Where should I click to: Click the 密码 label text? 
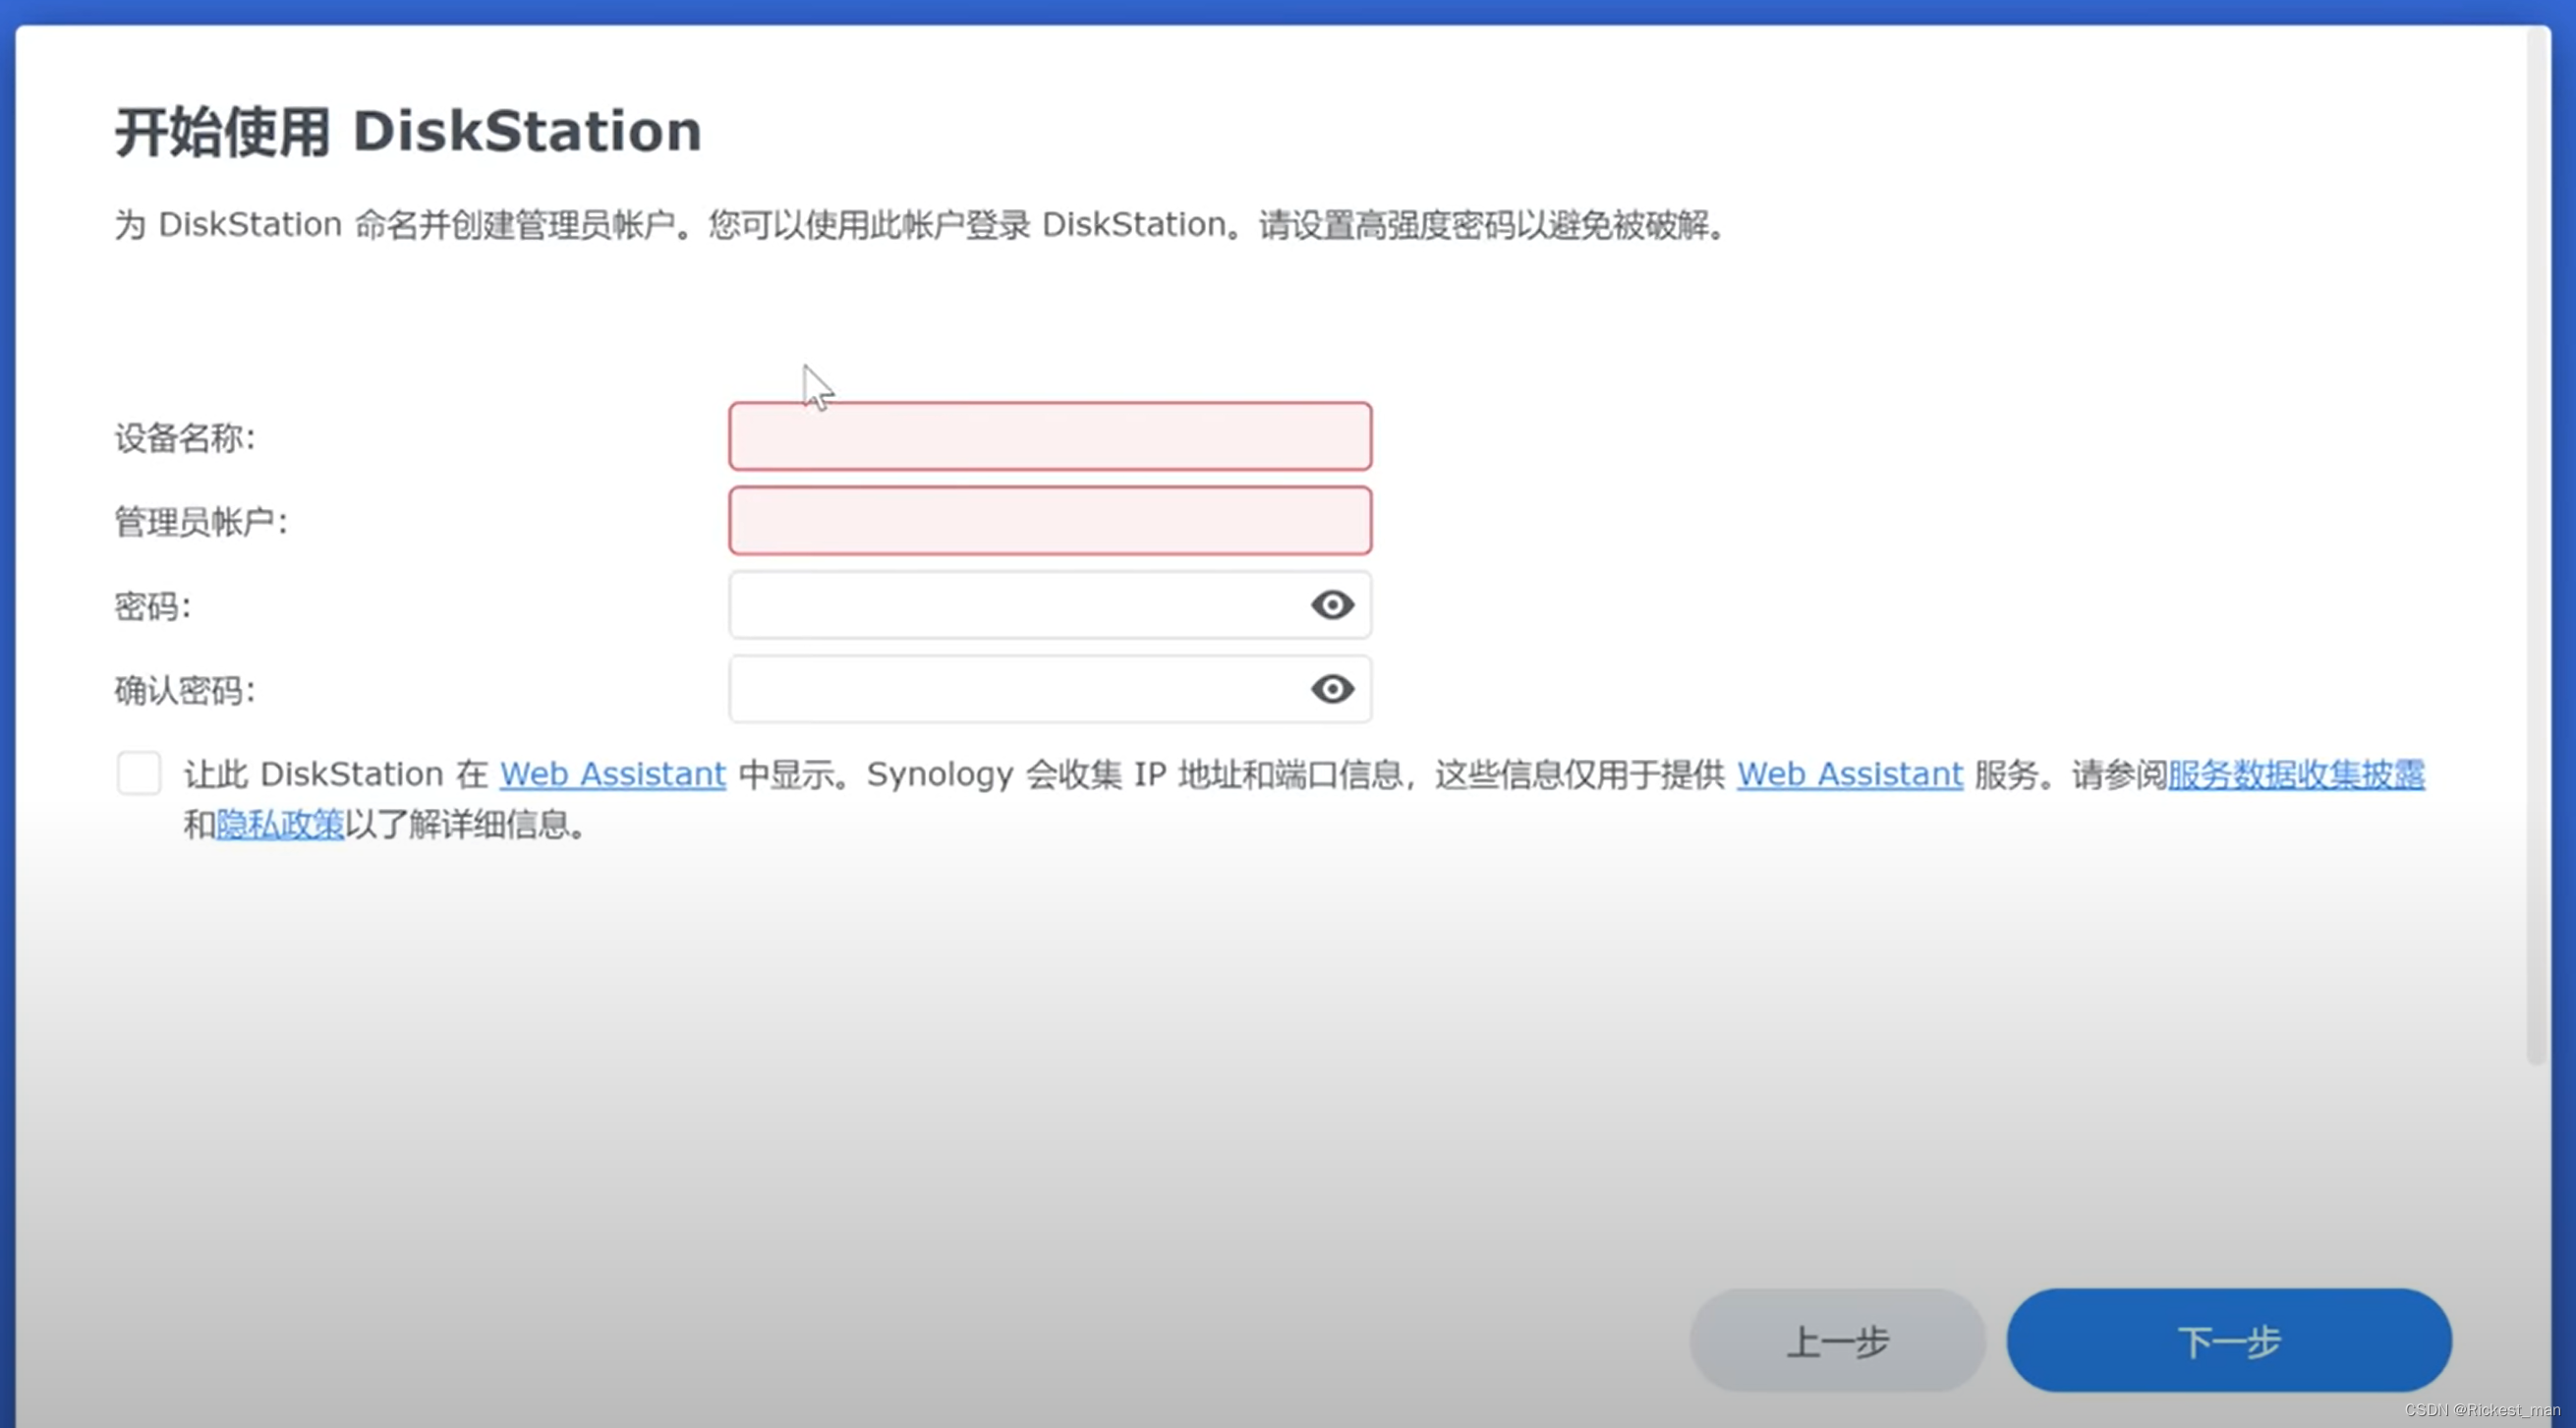pyautogui.click(x=152, y=606)
